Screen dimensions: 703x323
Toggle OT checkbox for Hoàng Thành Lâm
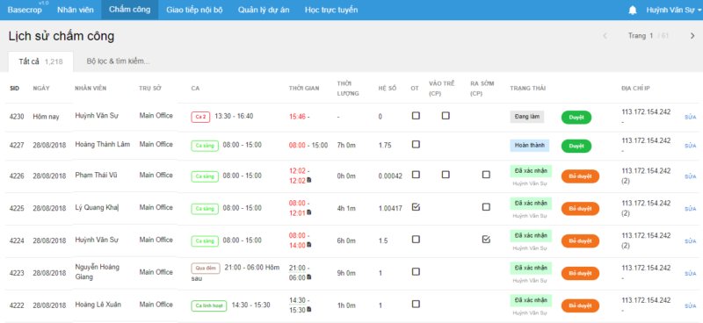click(416, 144)
